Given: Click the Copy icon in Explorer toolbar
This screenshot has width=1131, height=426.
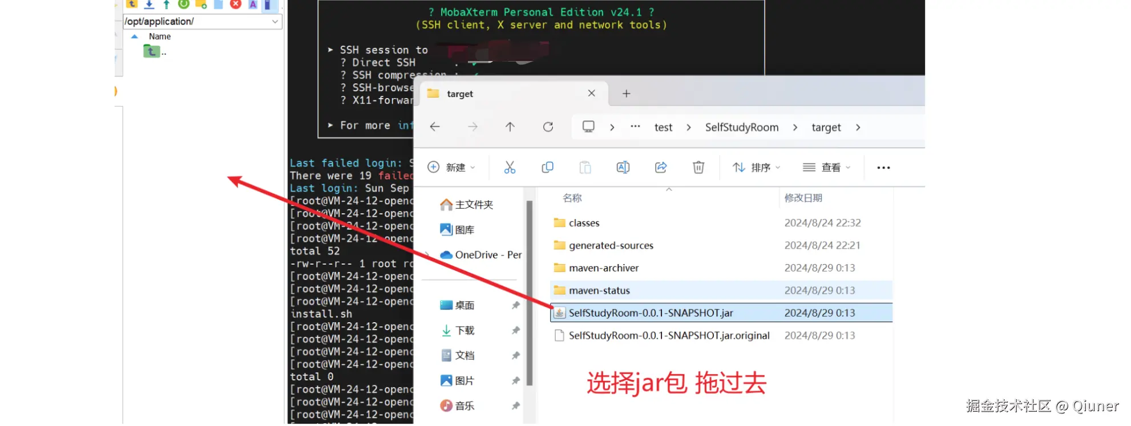Looking at the screenshot, I should tap(547, 167).
